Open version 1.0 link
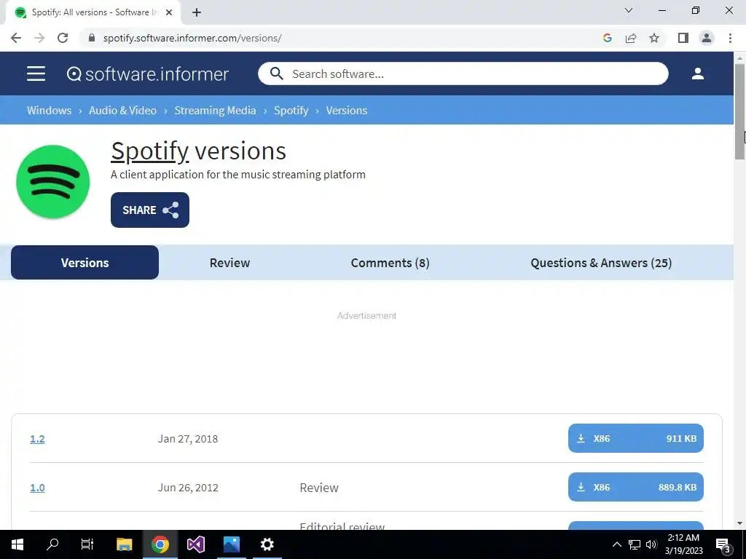The image size is (746, 559). [37, 488]
